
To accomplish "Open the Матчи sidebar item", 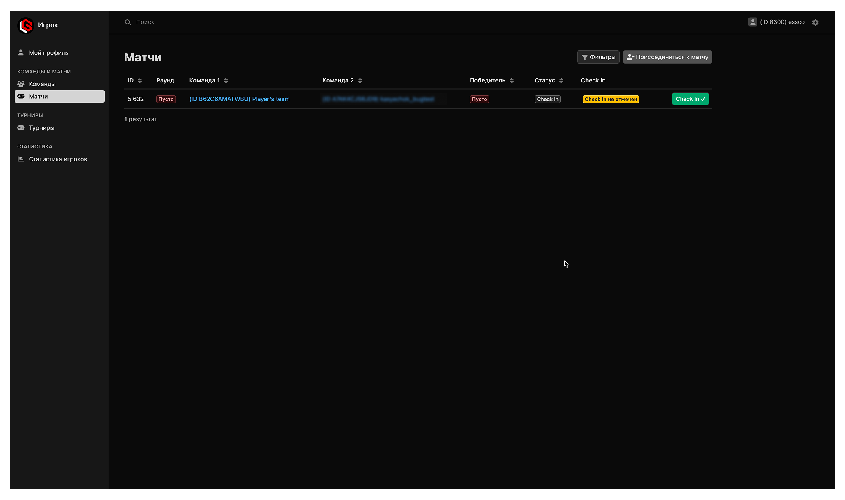I will click(x=59, y=96).
